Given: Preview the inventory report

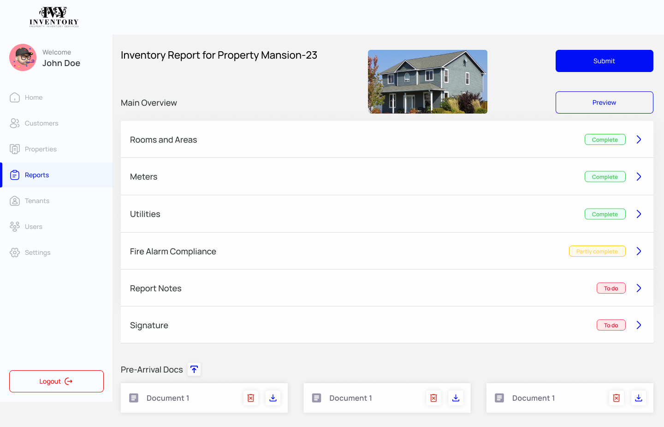Looking at the screenshot, I should click(604, 102).
